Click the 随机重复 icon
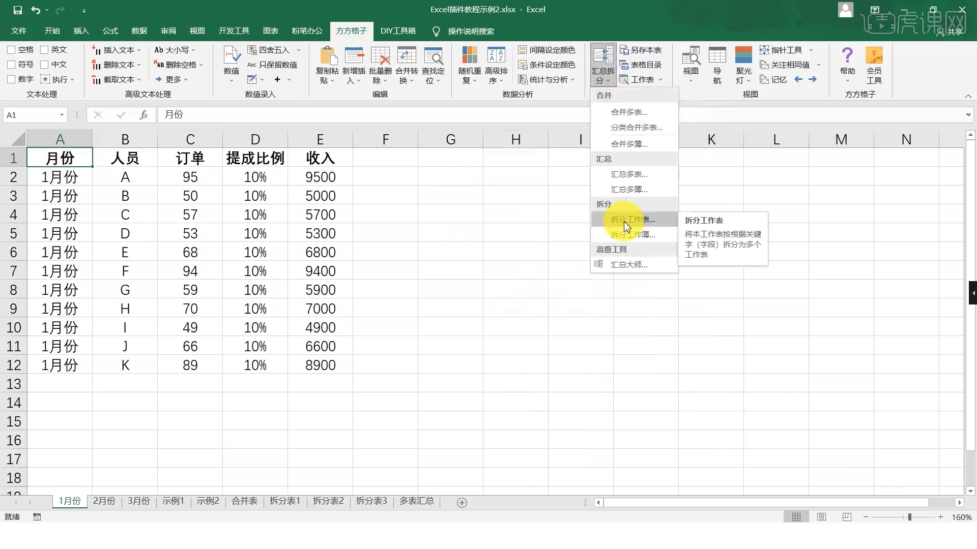 470,55
